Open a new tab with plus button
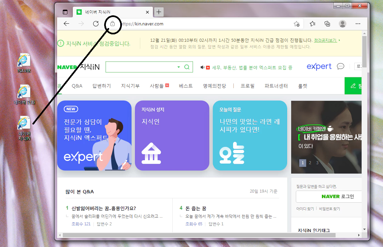This screenshot has width=383, height=247. pos(159,12)
